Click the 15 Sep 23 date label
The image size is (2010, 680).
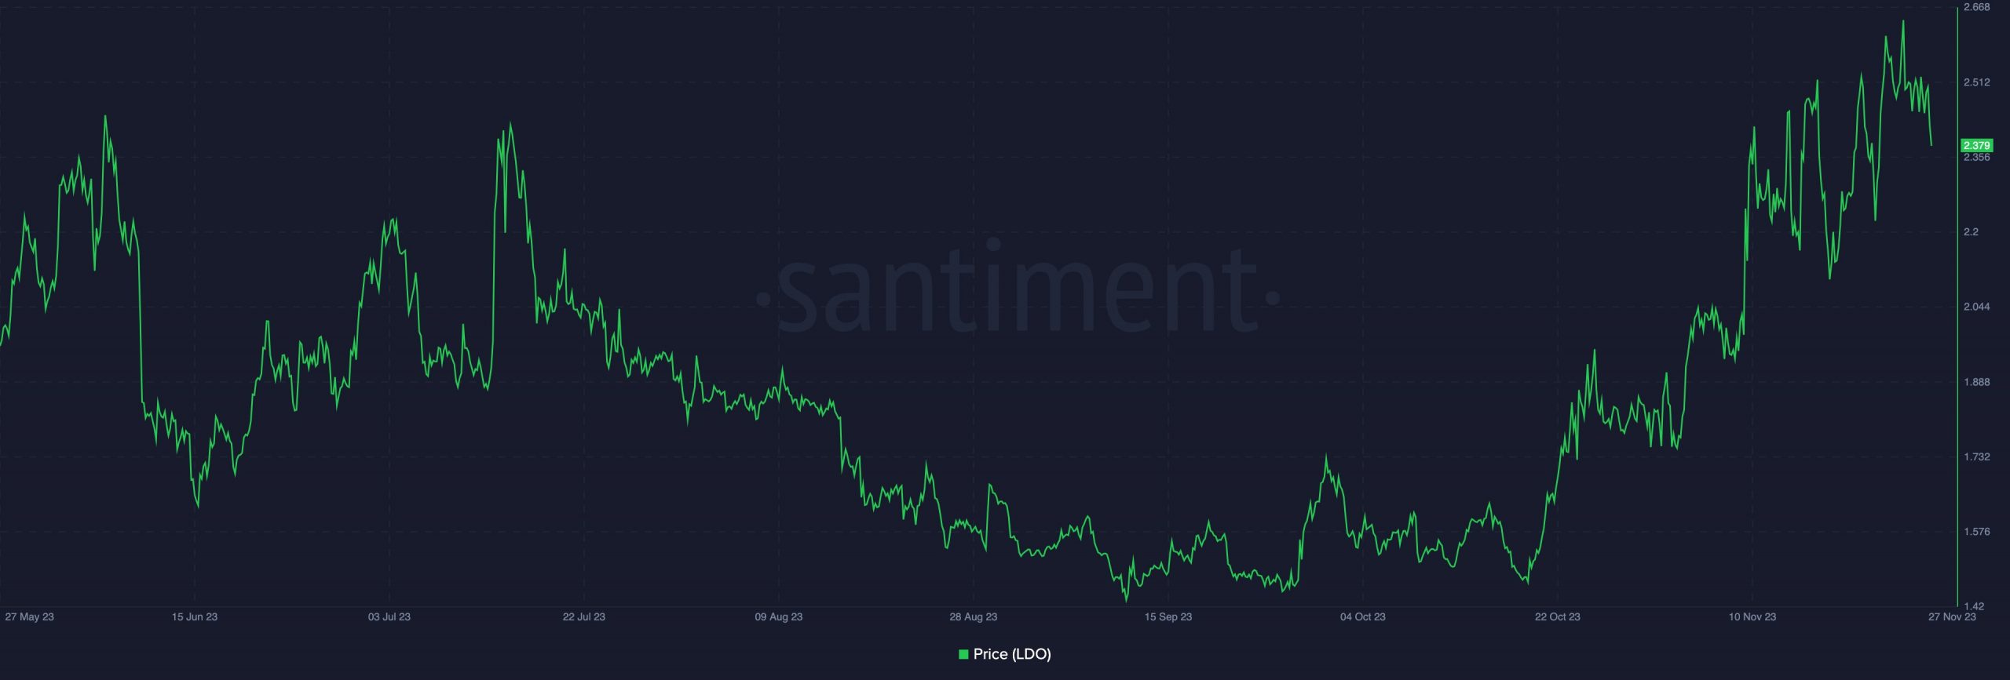[x=1168, y=616]
